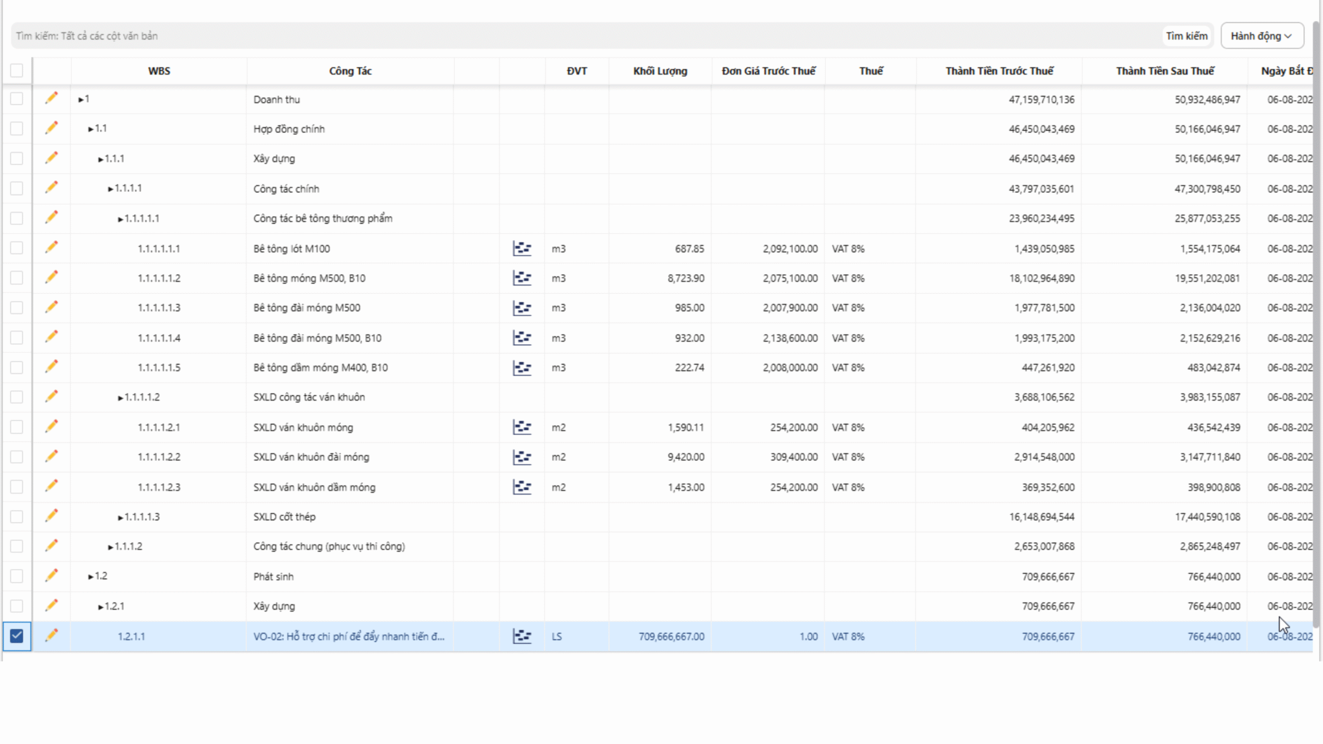Edit the SXLD cốt thép row with the pencil icon
Screen dimensions: 1323x744
51,516
